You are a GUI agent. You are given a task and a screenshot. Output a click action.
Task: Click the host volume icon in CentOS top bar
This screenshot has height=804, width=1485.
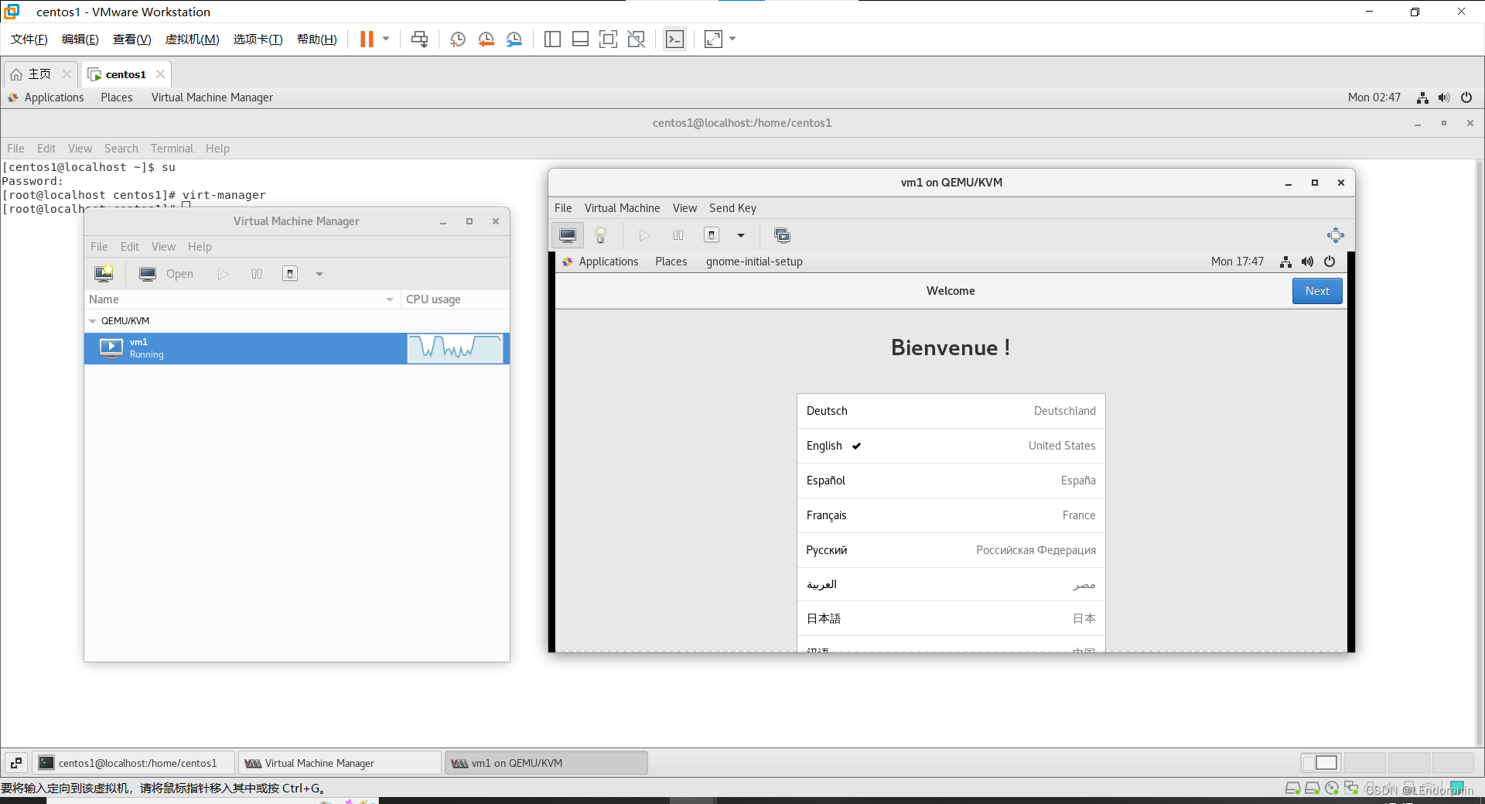tap(1444, 98)
